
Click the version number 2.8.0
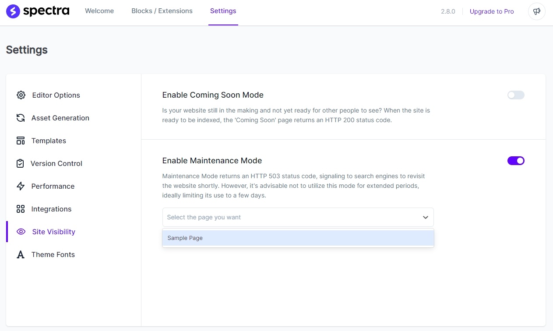click(448, 11)
